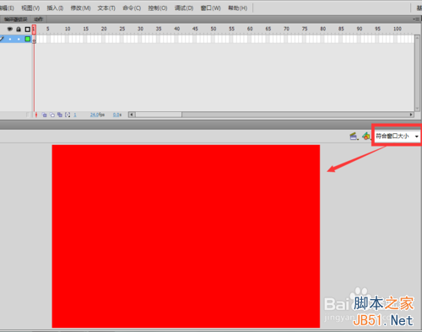422x332 pixels.
Task: Open the 命令(C) menu
Action: tap(132, 8)
